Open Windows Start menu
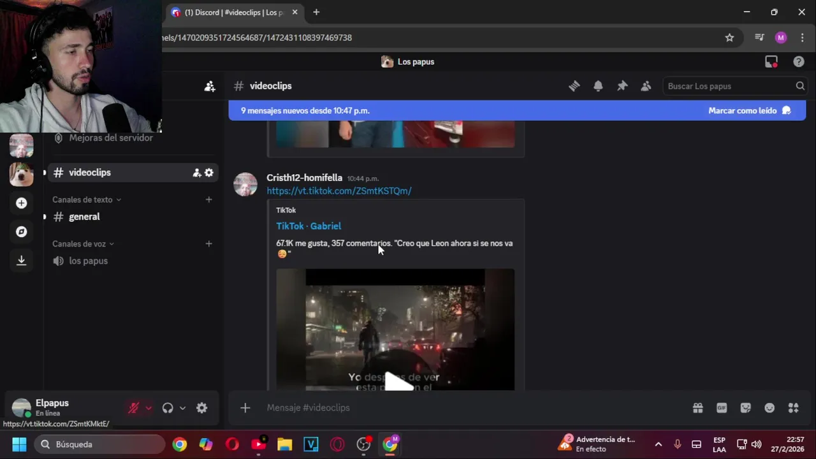816x459 pixels. [x=19, y=444]
